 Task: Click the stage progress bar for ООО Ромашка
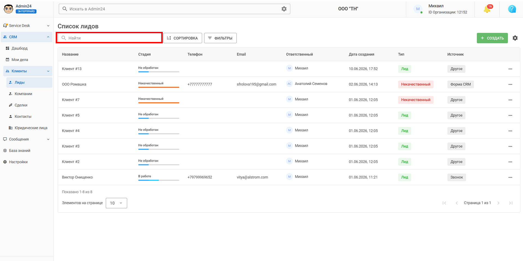159,87
